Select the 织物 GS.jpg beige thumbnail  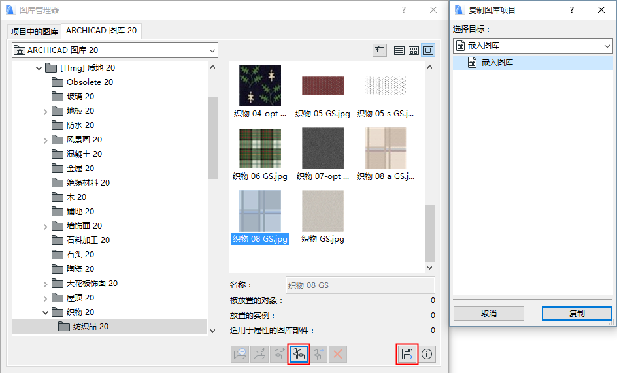[x=323, y=211]
